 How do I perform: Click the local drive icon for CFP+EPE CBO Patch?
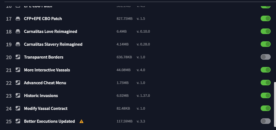pos(18,18)
